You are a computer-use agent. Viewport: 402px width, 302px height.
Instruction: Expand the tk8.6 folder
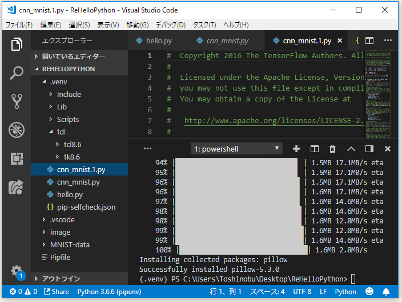point(79,157)
